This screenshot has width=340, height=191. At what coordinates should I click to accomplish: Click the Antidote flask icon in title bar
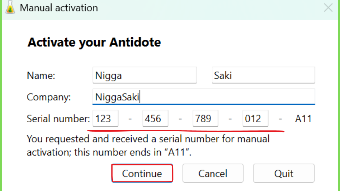(10, 8)
